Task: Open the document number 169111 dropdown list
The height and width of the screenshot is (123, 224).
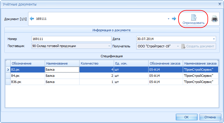Action: (168, 19)
